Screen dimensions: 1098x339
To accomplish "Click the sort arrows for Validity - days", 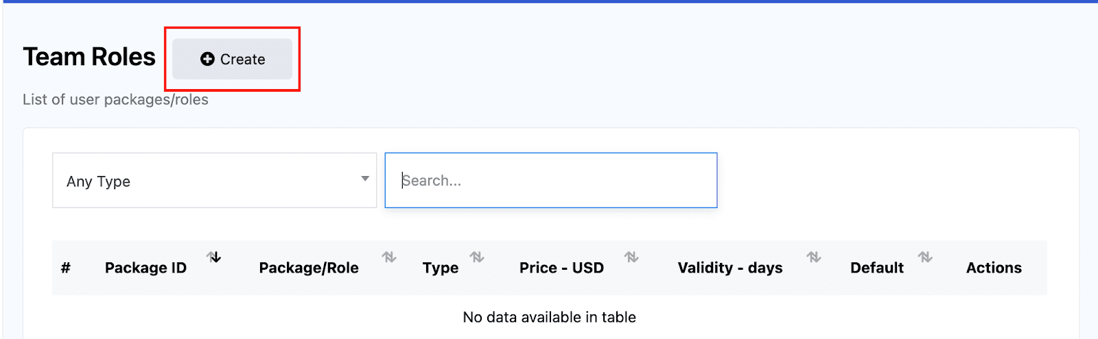I will 814,258.
